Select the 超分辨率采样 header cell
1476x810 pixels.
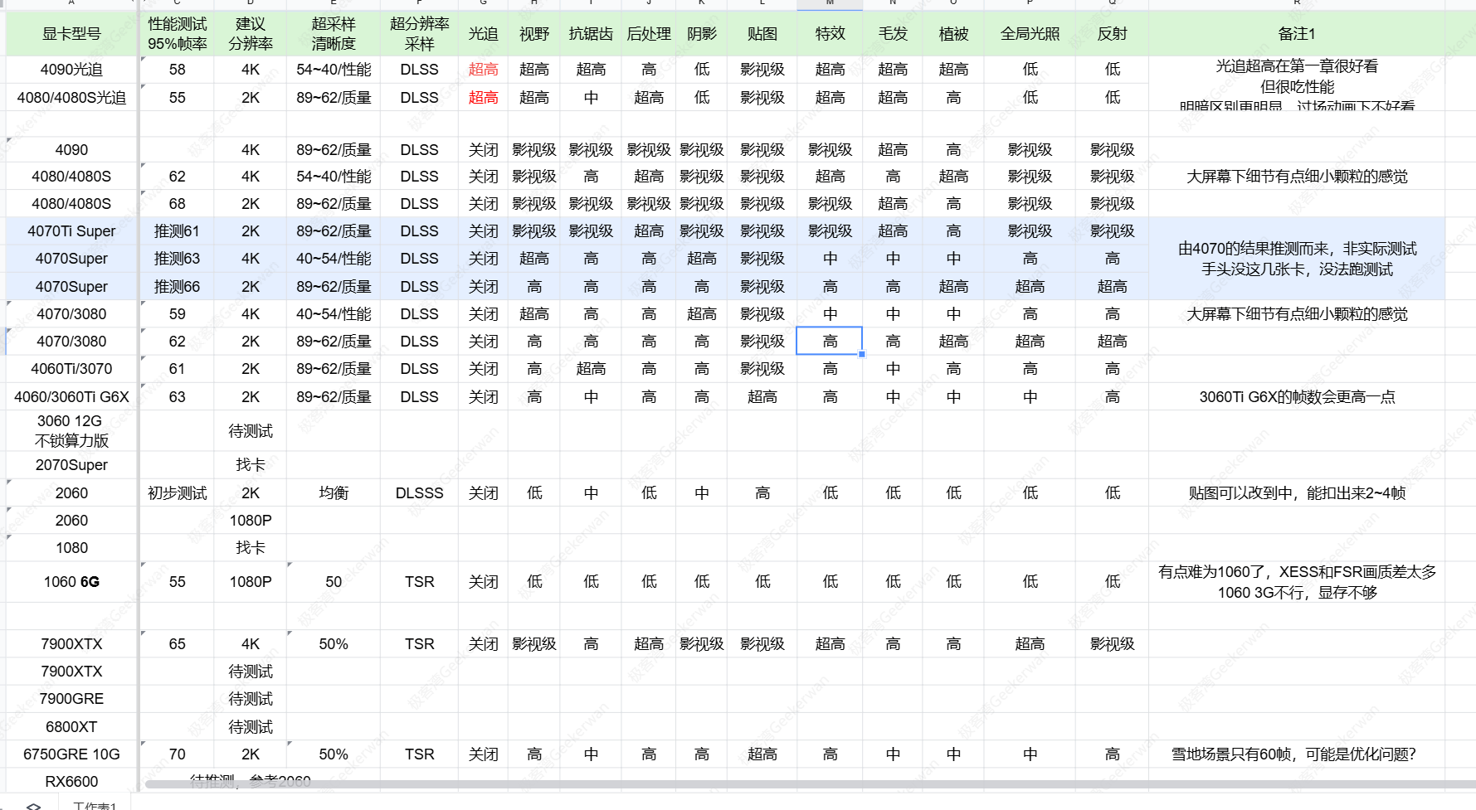419,33
